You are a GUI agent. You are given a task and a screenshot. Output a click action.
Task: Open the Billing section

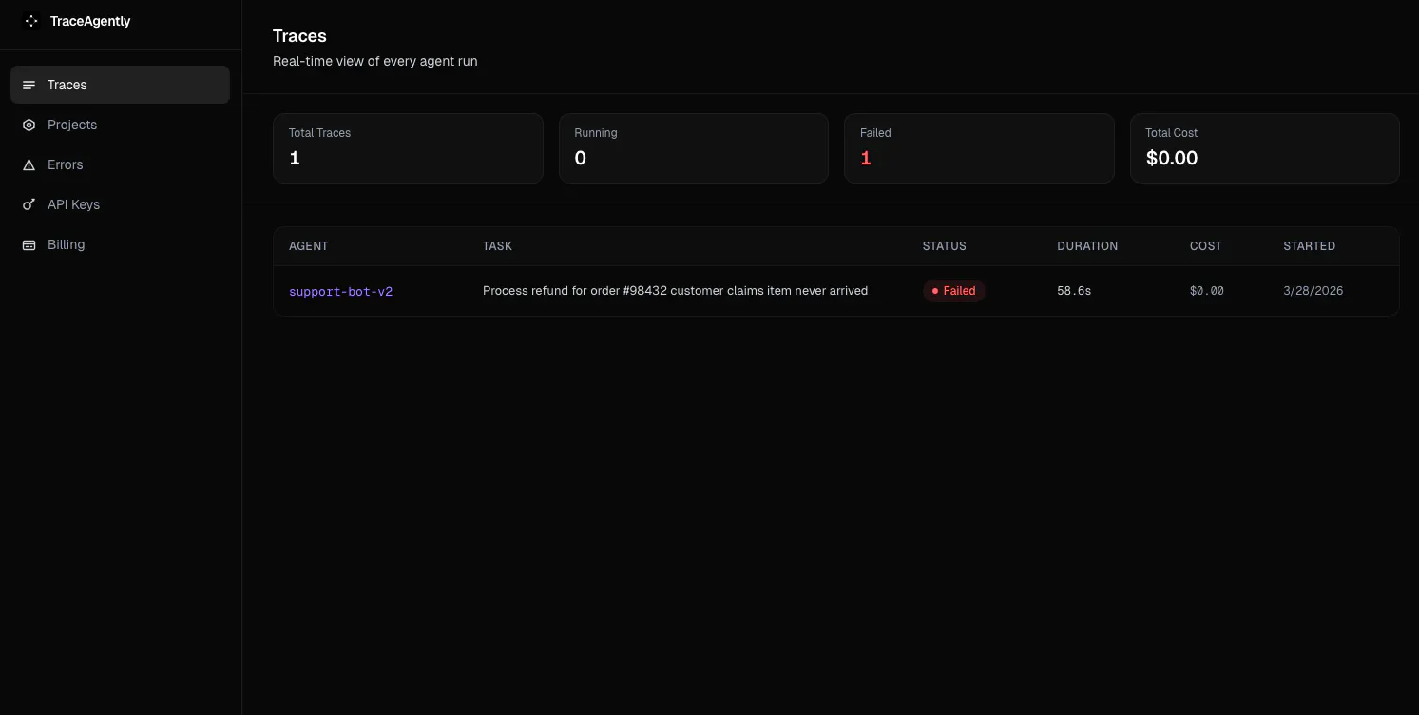coord(120,244)
